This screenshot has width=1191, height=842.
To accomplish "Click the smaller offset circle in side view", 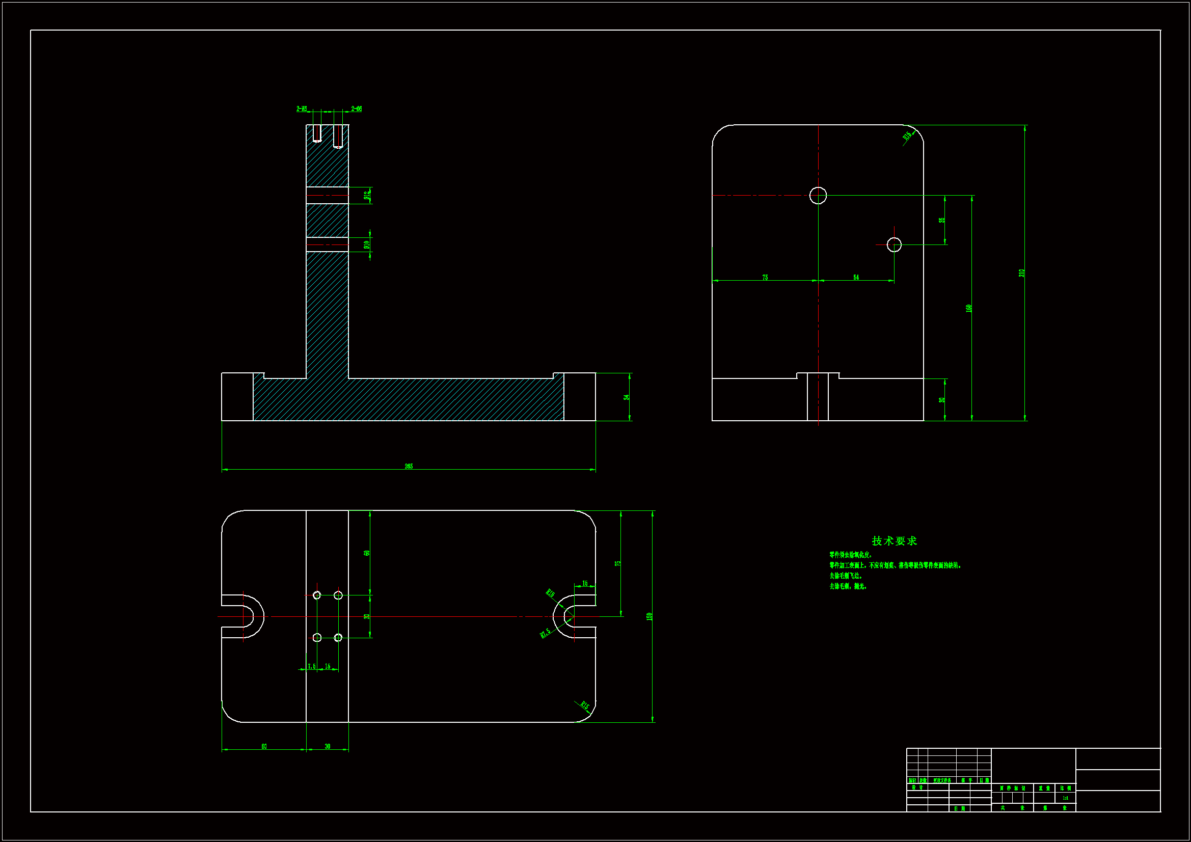I will pyautogui.click(x=894, y=245).
